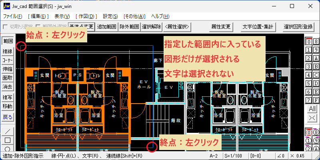Select the コーナー corner tool
The height and width of the screenshot is (160, 320).
click(8, 60)
